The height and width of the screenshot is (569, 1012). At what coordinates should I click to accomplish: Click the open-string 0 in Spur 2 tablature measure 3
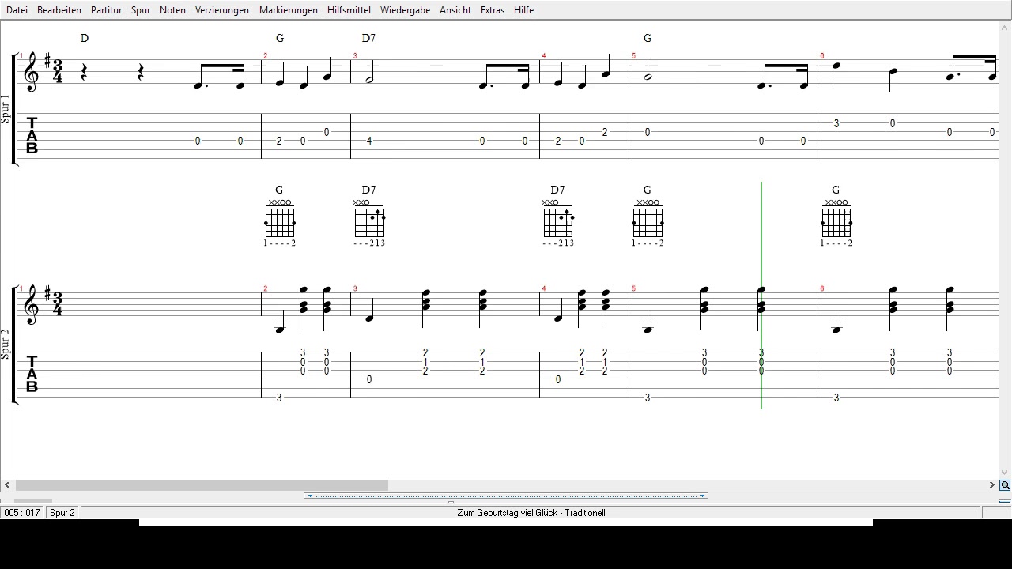(x=369, y=379)
